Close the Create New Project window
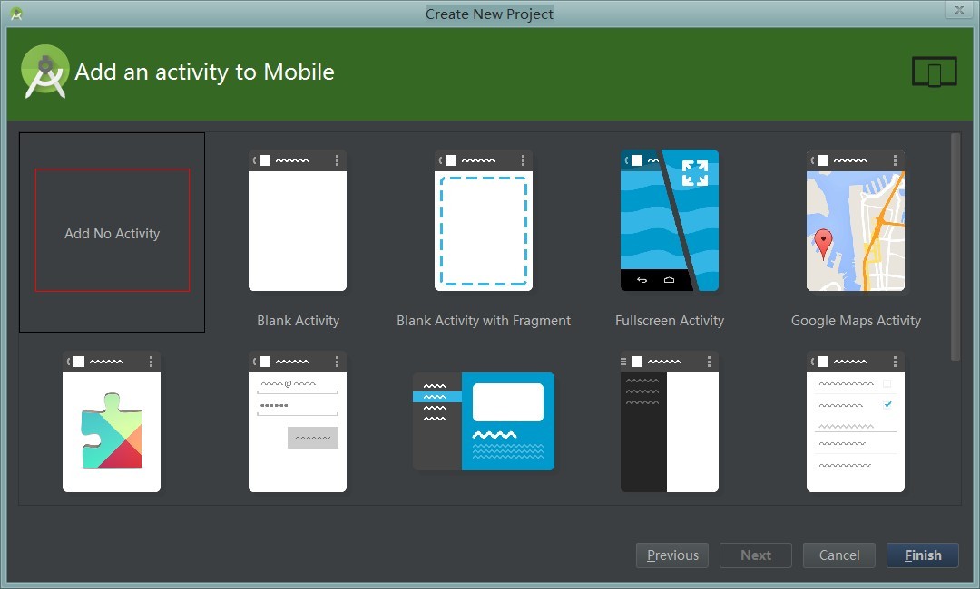This screenshot has height=589, width=980. pyautogui.click(x=958, y=10)
